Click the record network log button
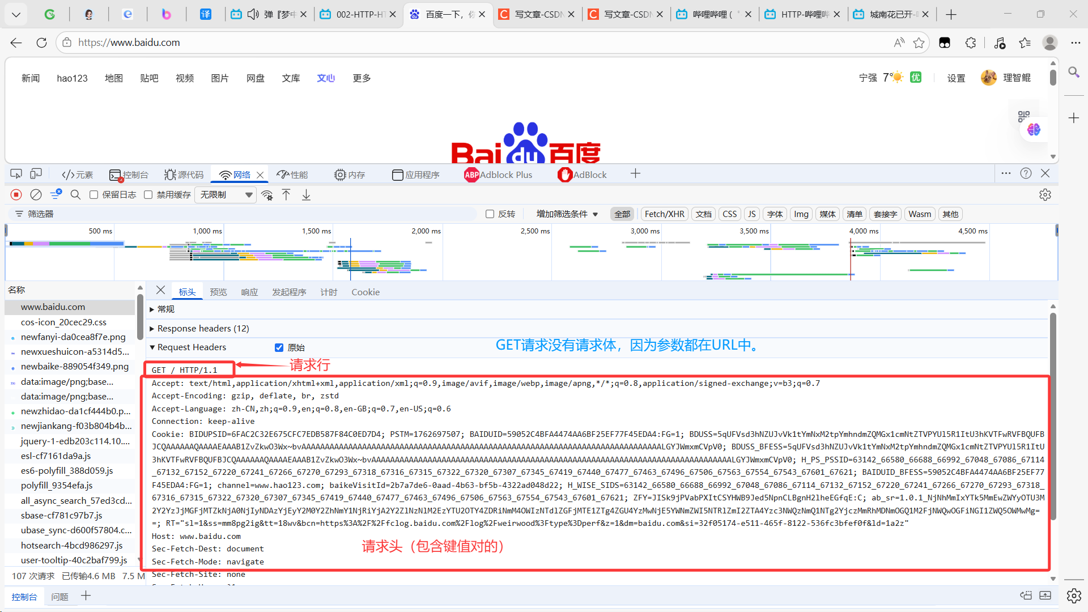 (x=16, y=195)
